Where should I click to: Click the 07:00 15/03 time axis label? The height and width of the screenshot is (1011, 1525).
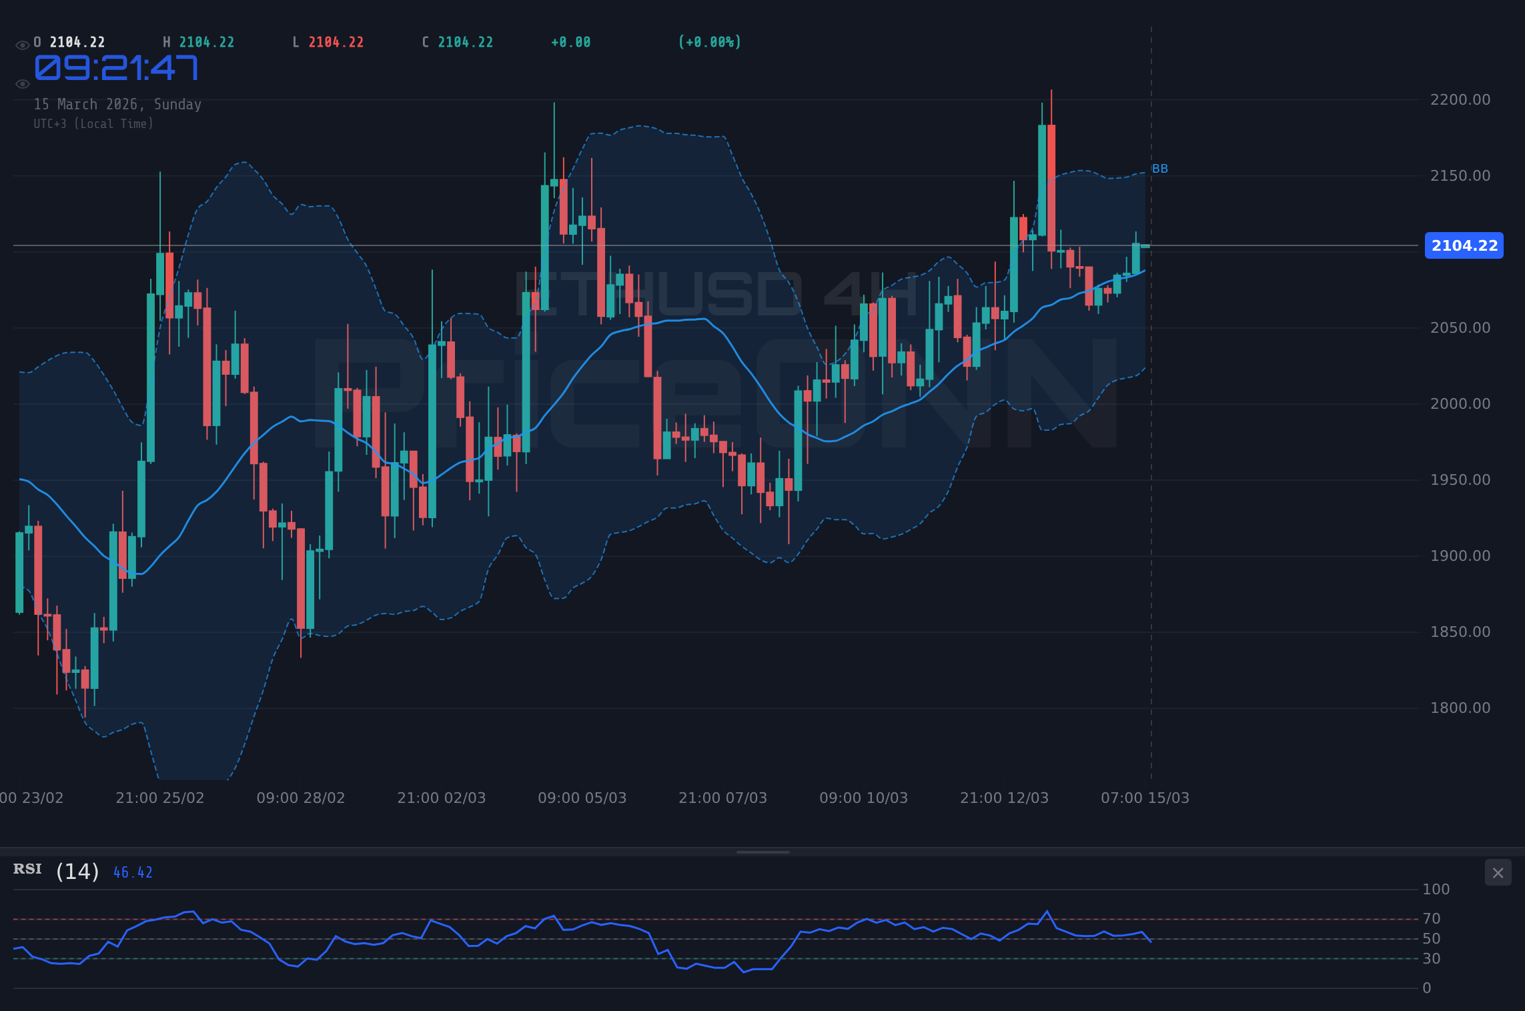click(1143, 798)
